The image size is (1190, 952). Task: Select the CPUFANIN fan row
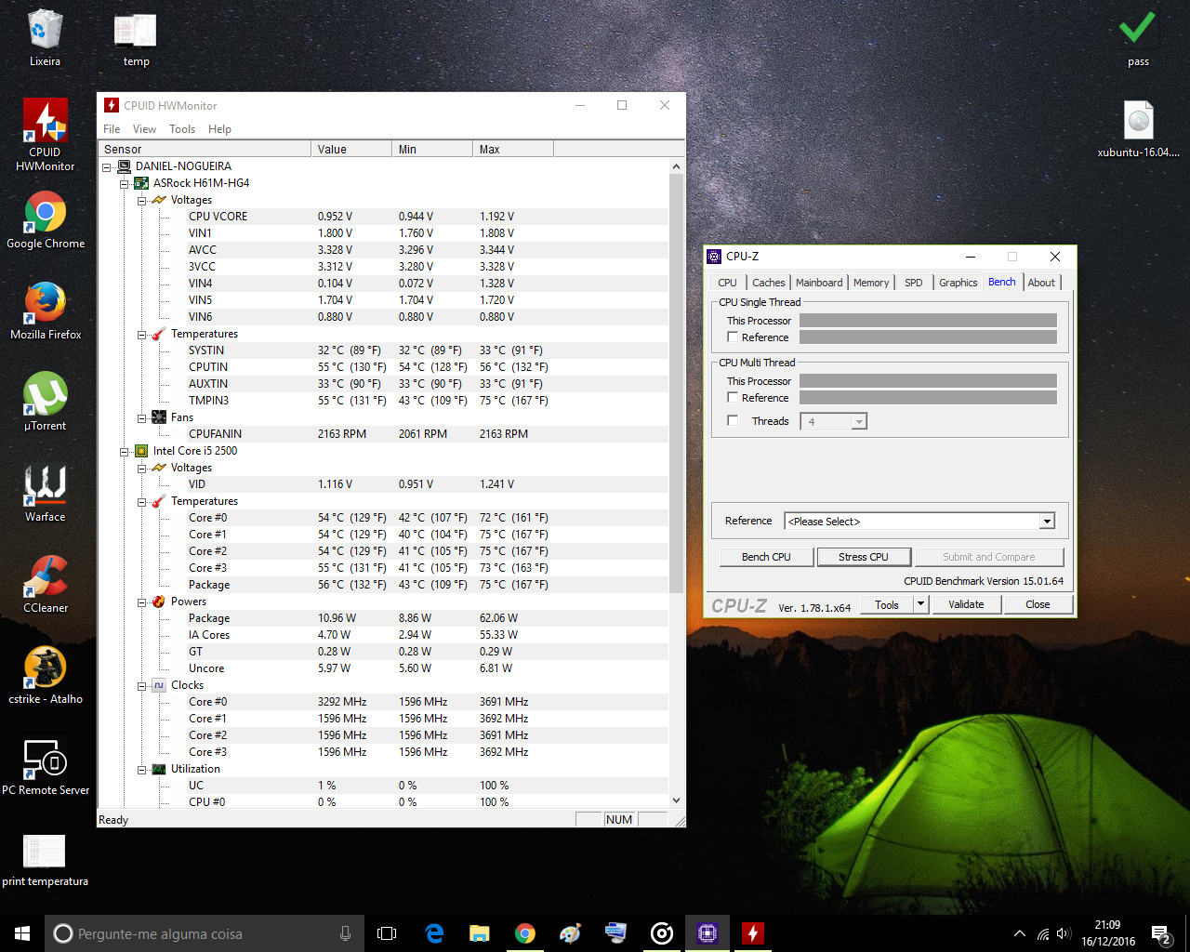click(x=383, y=434)
